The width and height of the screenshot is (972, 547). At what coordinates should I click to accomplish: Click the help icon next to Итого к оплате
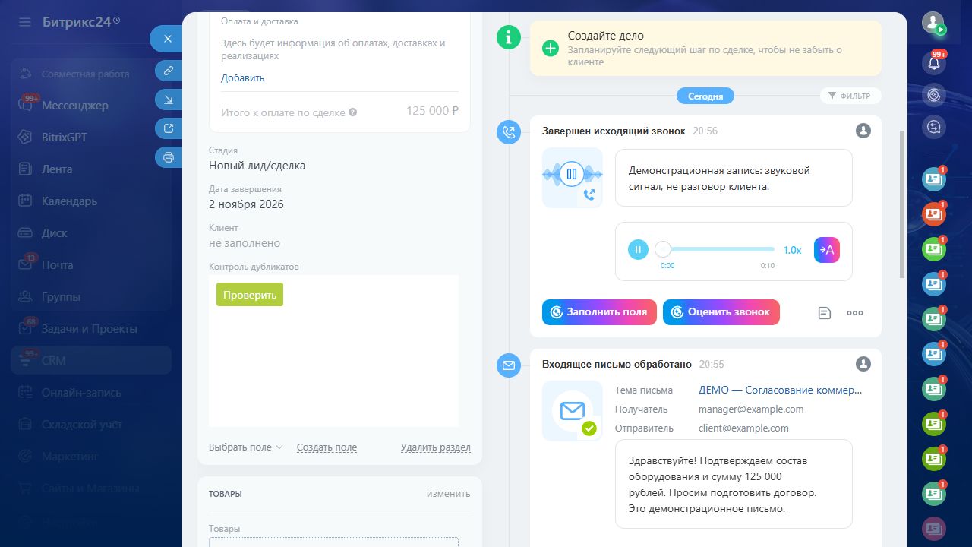tap(352, 112)
